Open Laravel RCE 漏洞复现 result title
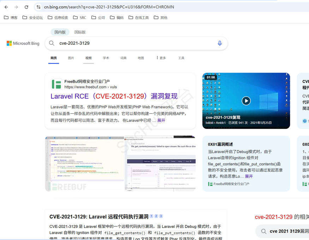This screenshot has width=309, height=240. (x=114, y=96)
